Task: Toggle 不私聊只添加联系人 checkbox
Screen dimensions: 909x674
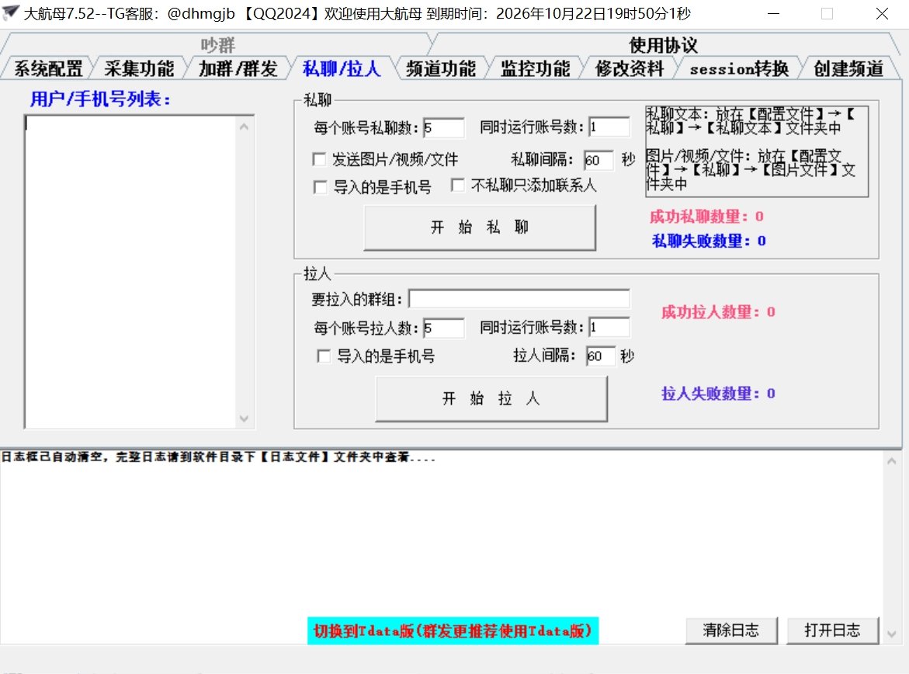Action: (457, 186)
